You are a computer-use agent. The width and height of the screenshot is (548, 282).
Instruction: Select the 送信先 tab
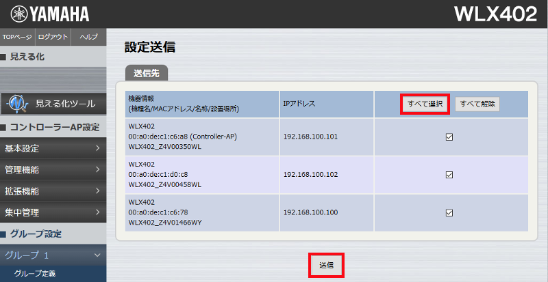click(x=146, y=72)
